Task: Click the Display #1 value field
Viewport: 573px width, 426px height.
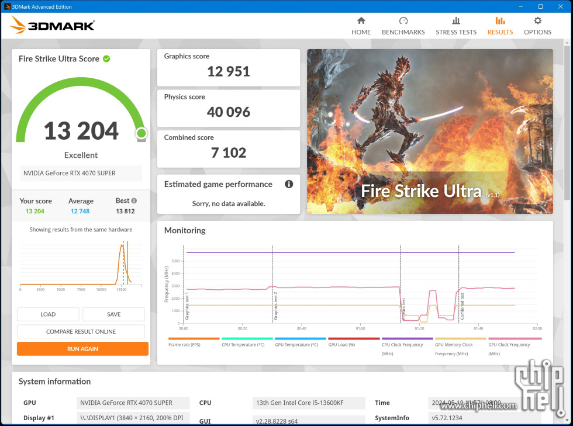Action: pos(133,418)
